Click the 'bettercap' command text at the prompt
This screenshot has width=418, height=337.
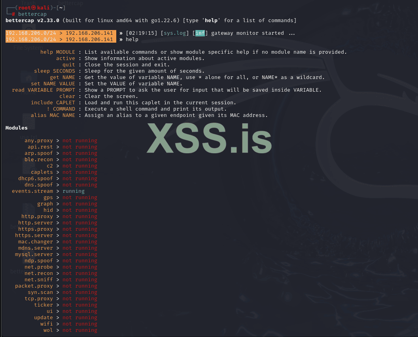pyautogui.click(x=32, y=14)
